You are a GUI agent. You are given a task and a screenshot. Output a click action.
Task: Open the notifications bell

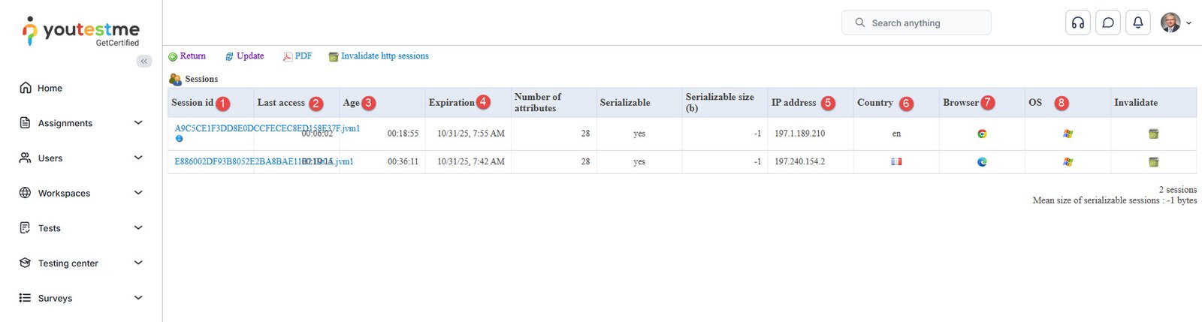(1138, 23)
